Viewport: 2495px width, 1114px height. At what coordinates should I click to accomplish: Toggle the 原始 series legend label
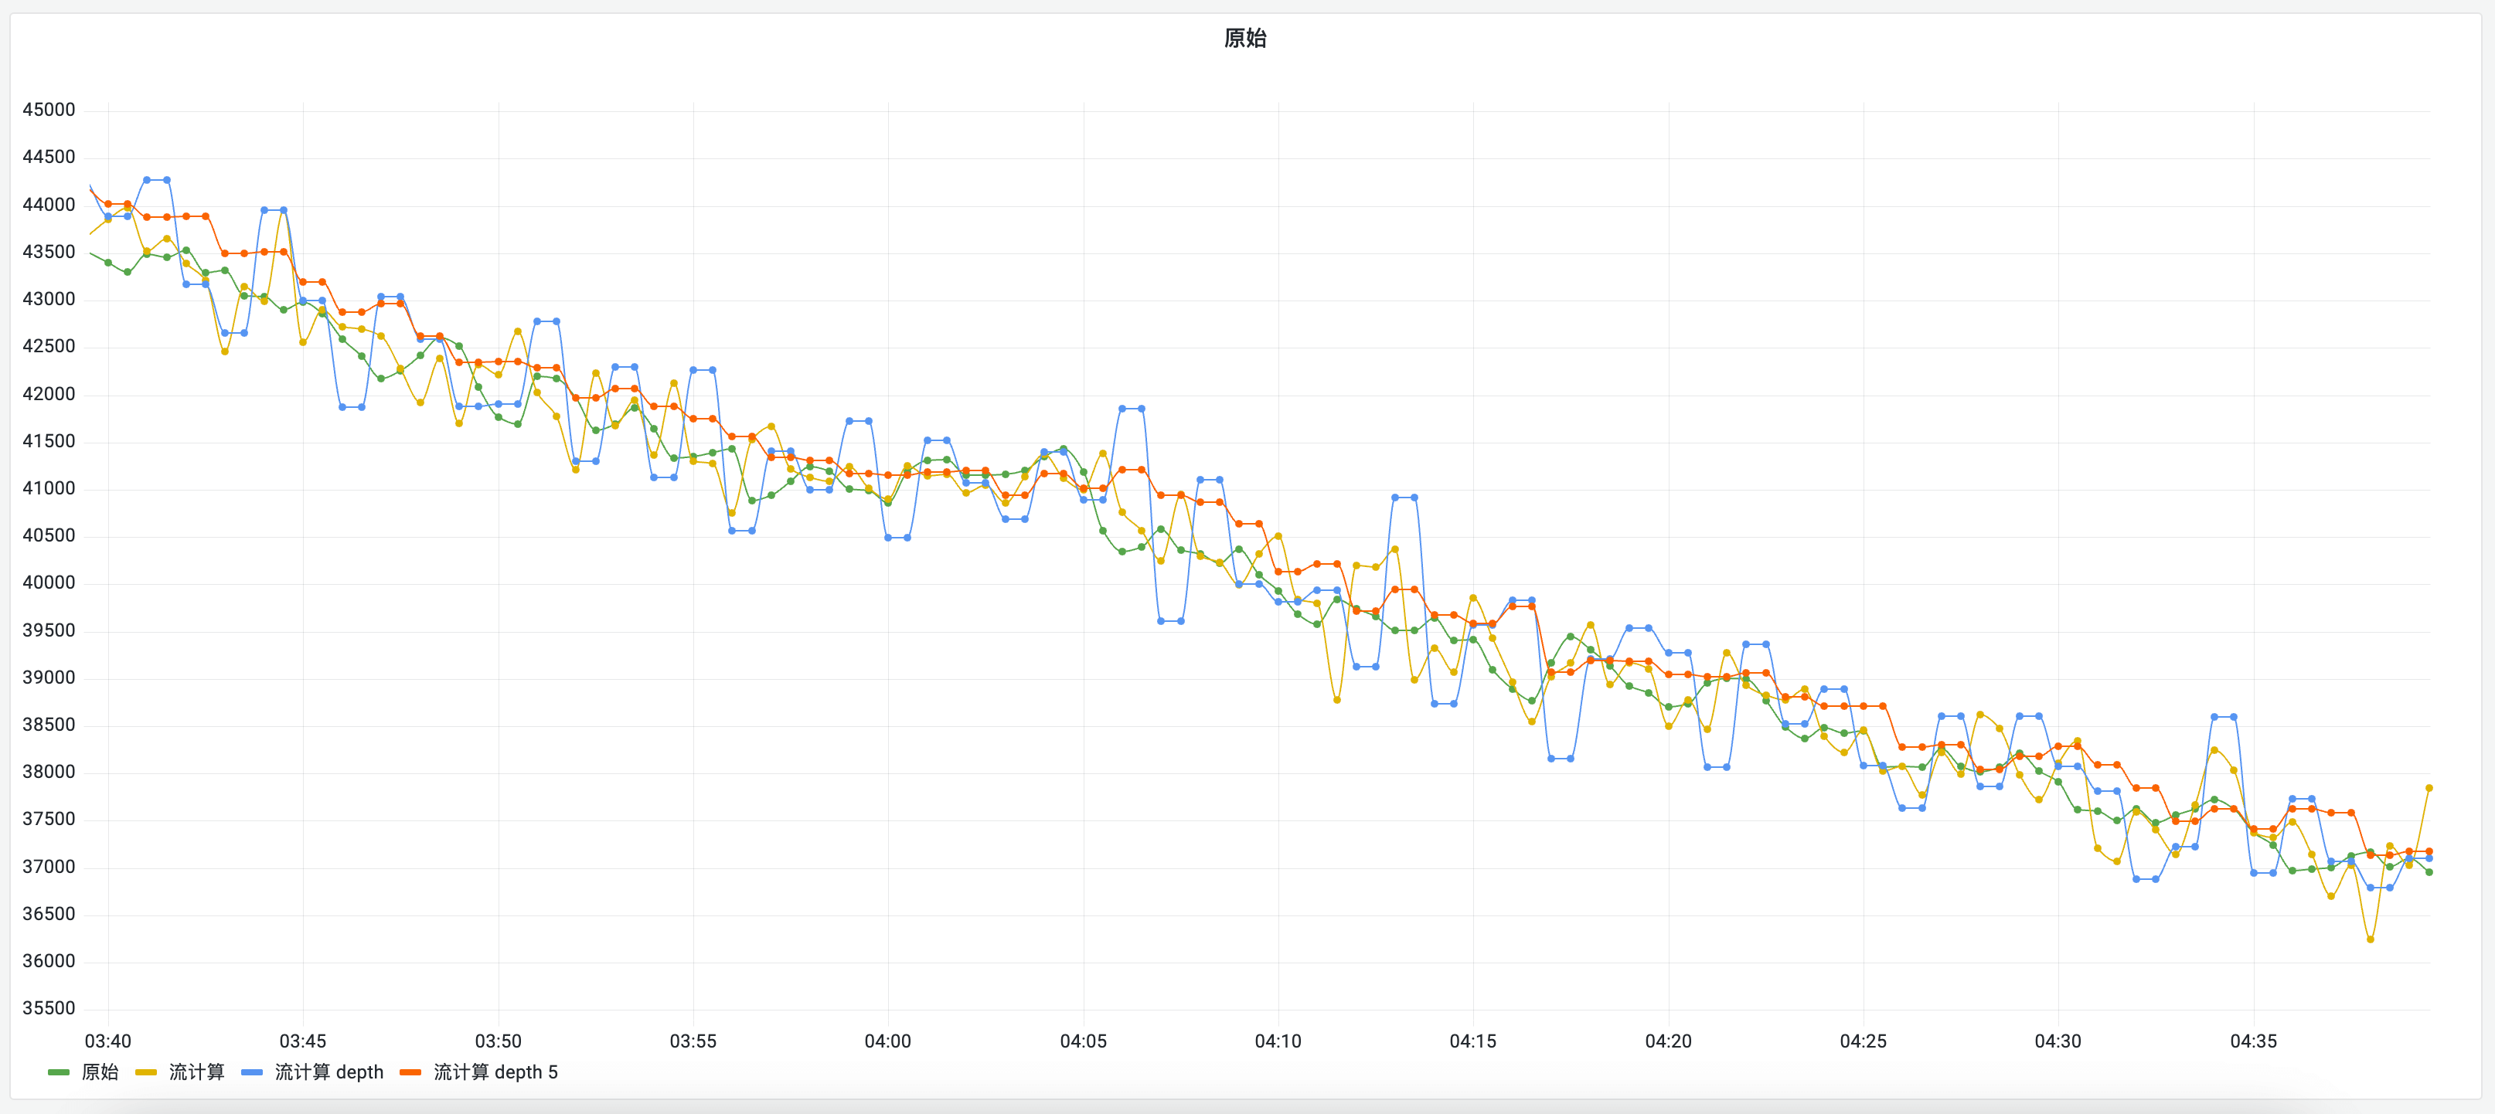pos(100,1072)
